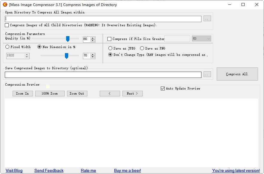This screenshot has height=174, width=264.
Task: Minimize the Mass Image Compressor window
Action: 230,4
